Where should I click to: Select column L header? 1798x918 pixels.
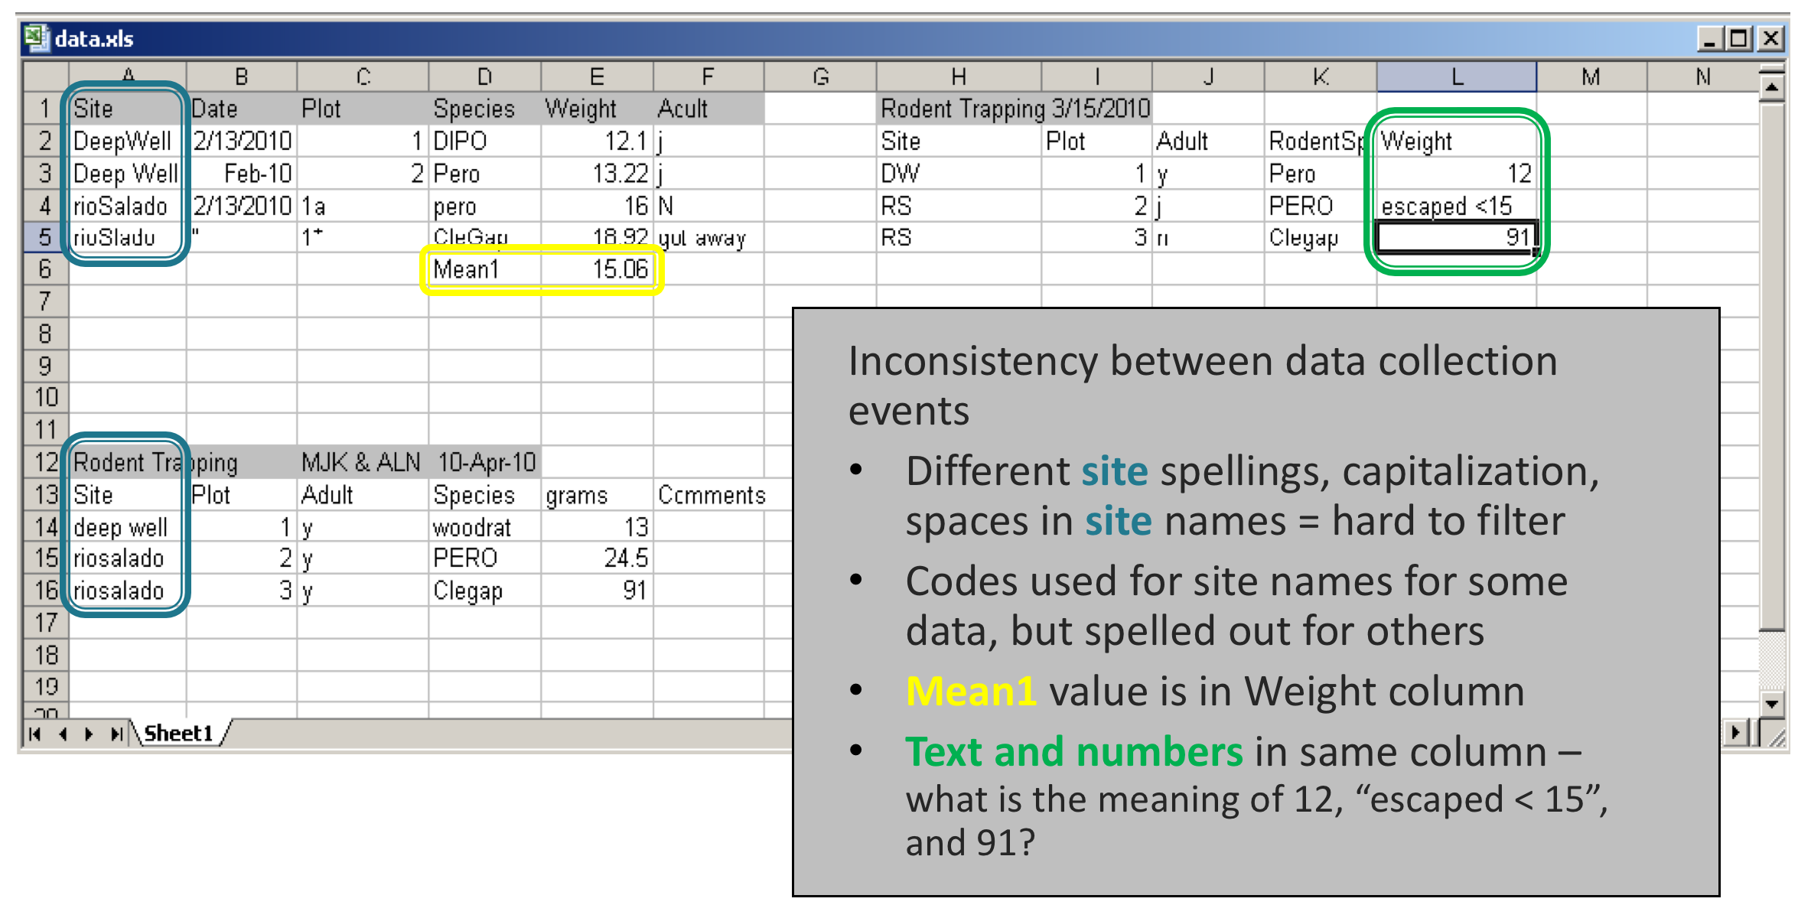[1456, 76]
